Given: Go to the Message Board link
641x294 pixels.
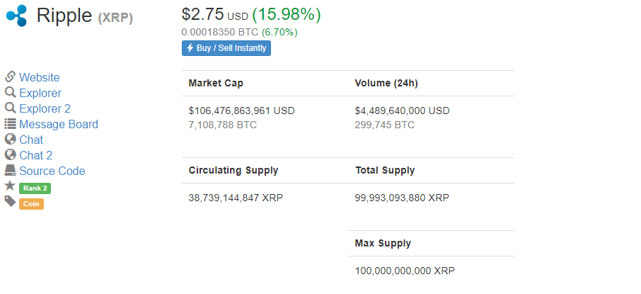Looking at the screenshot, I should point(59,124).
